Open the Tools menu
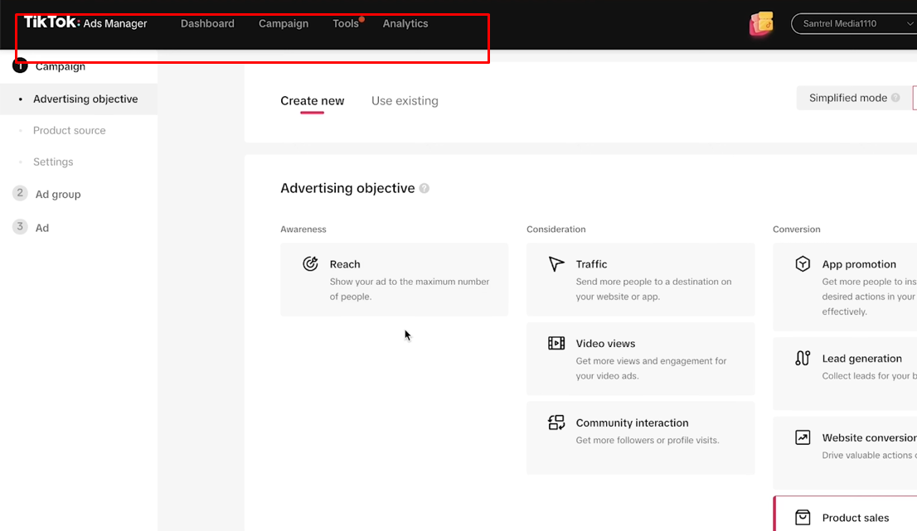This screenshot has height=531, width=917. pos(346,24)
